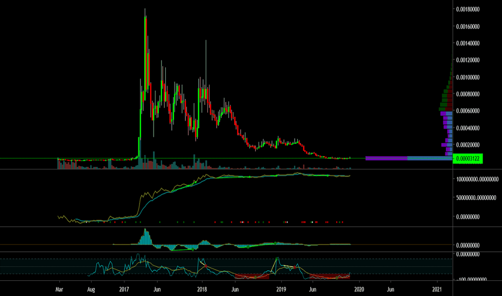Image resolution: width=502 pixels, height=296 pixels.
Task: Select the 0.00180000 price axis label
Action: (468, 9)
